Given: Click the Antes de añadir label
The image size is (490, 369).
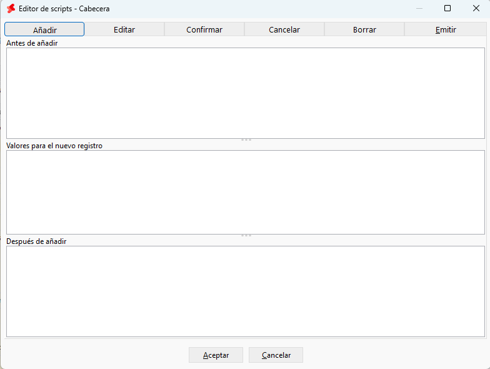Looking at the screenshot, I should (32, 43).
